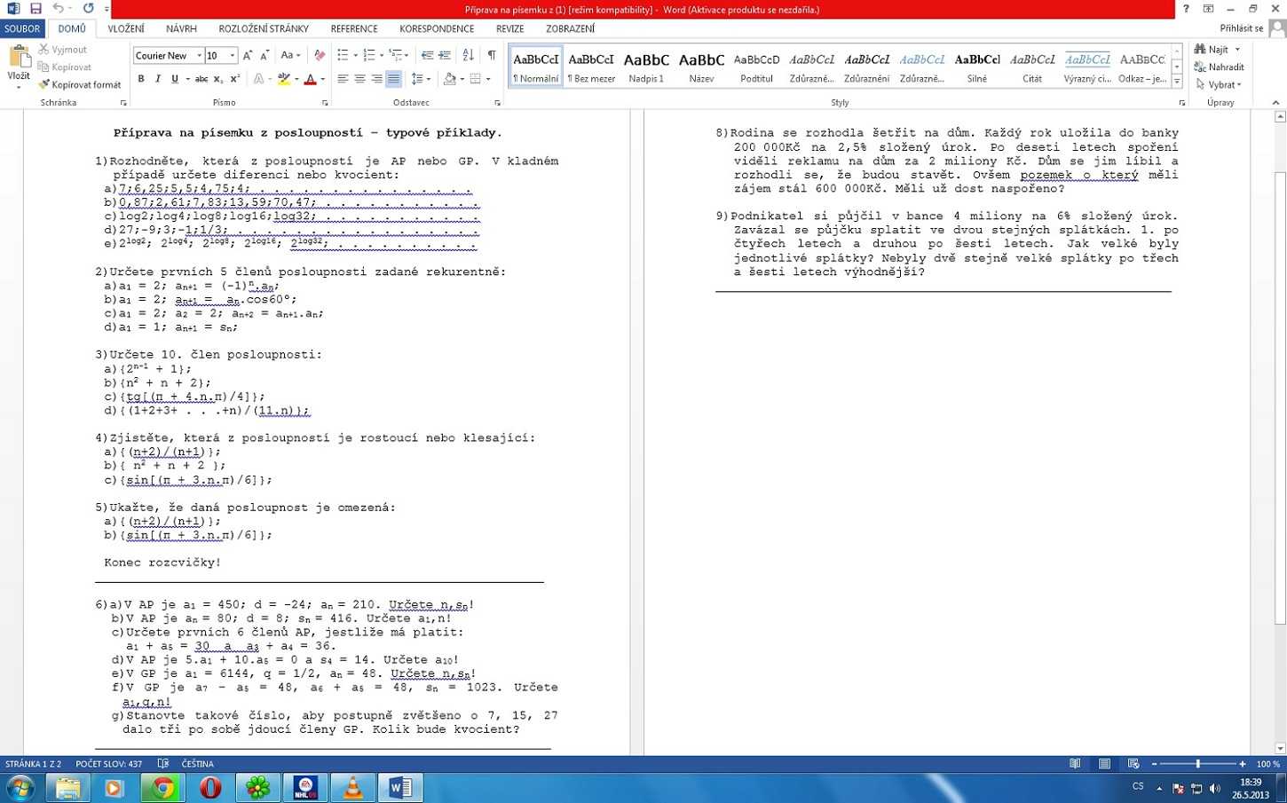
Task: Toggle Underline formatting
Action: pos(175,79)
